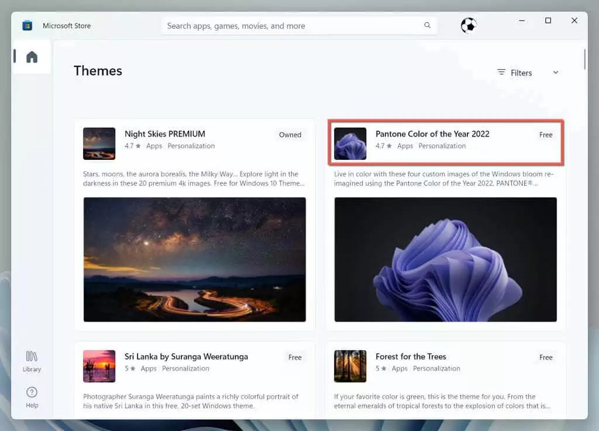599x431 pixels.
Task: Open Night Skies PREMIUM title link
Action: tap(165, 134)
